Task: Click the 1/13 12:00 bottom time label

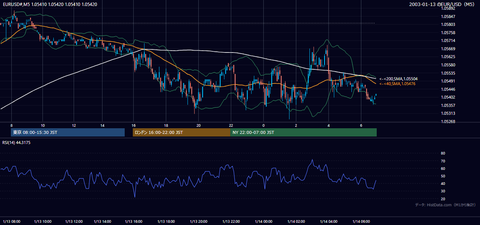Action: (74, 221)
